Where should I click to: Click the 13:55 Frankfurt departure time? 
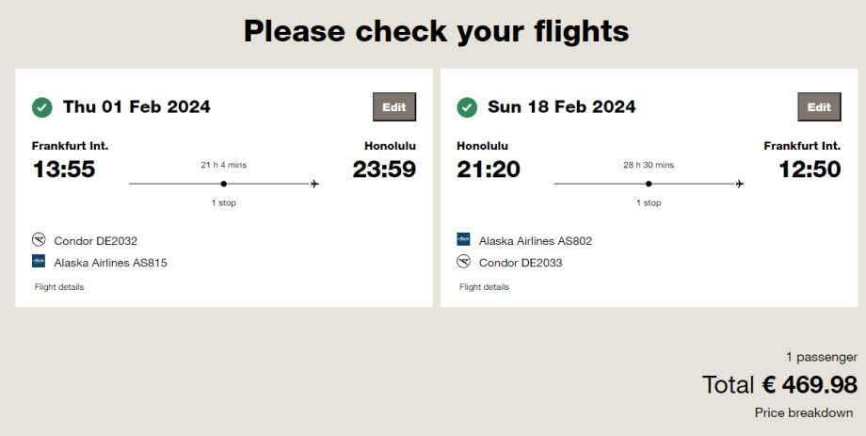pyautogui.click(x=64, y=170)
